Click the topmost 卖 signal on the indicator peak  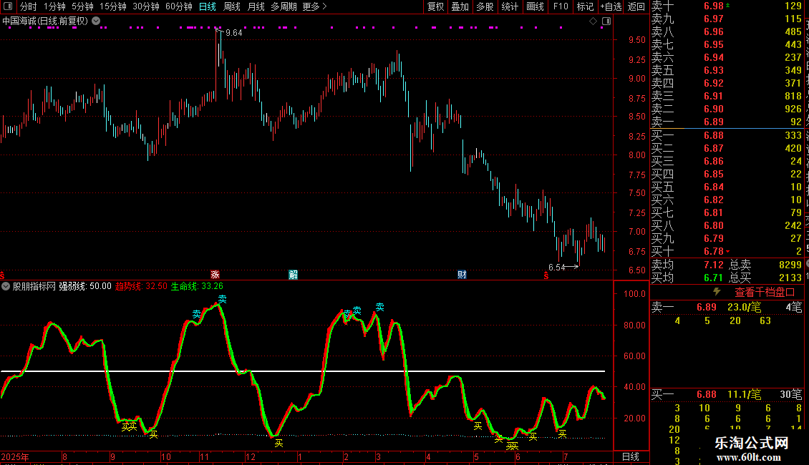tap(223, 299)
